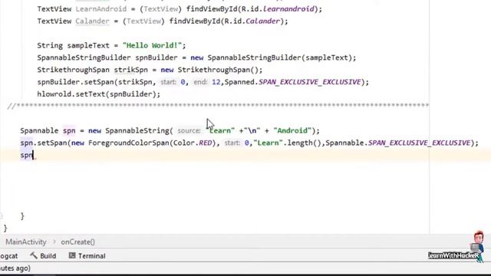This screenshot has height=276, width=491.
Task: Click the Terminal icon in bottom bar
Action: pyautogui.click(x=72, y=255)
